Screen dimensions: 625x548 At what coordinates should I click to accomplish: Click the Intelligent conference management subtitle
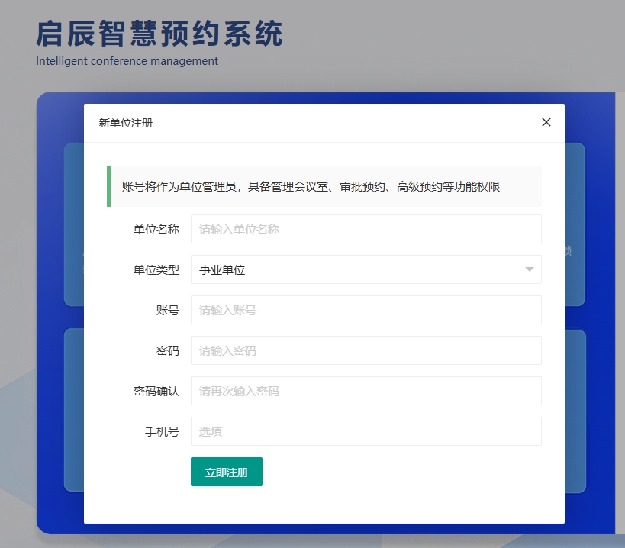point(127,61)
